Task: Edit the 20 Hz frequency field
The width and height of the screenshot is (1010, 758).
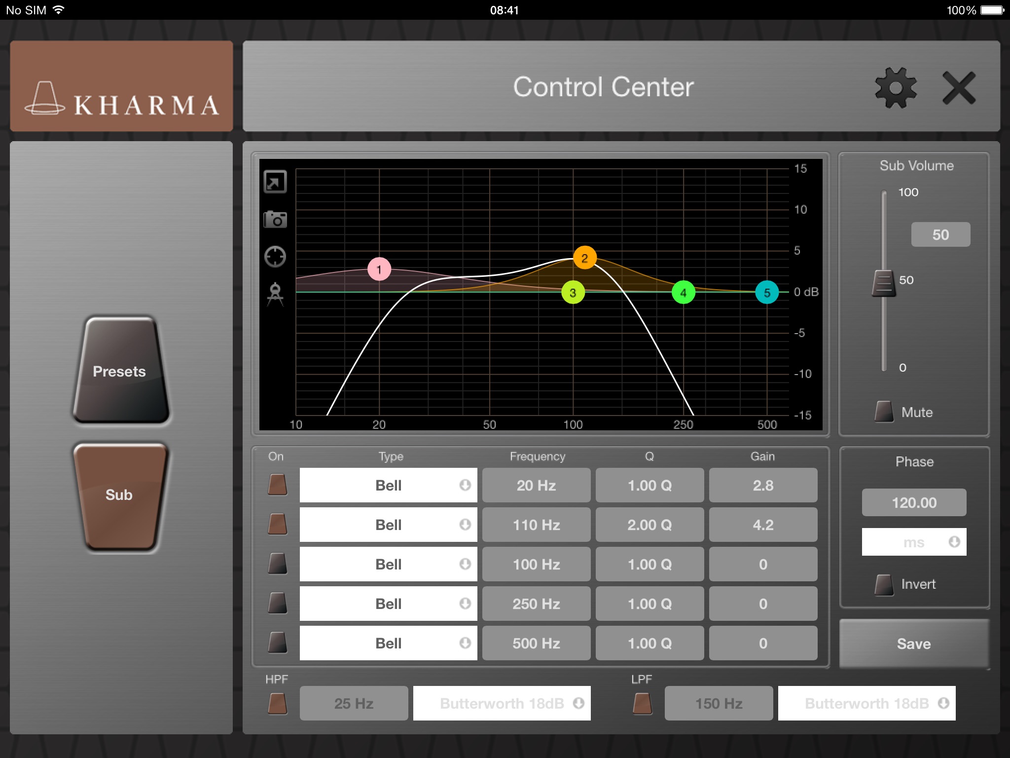Action: pos(537,485)
